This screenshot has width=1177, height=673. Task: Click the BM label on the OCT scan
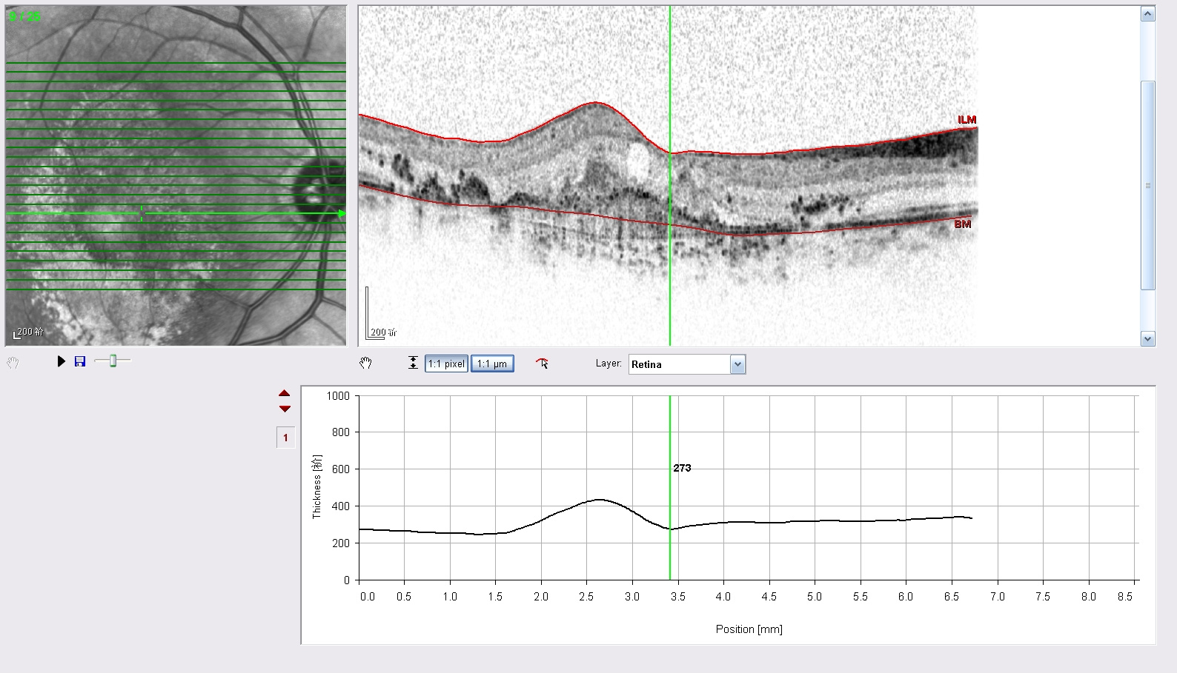[x=963, y=224]
